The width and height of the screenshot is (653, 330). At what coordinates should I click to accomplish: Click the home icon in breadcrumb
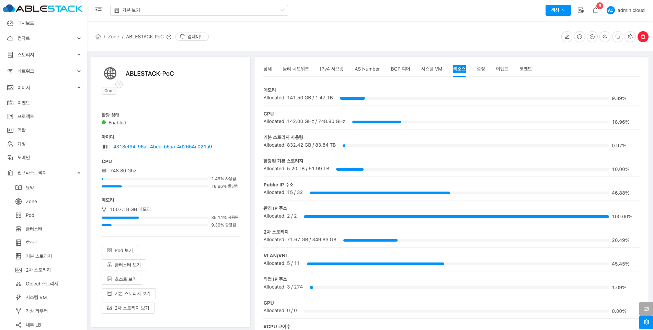(x=98, y=37)
